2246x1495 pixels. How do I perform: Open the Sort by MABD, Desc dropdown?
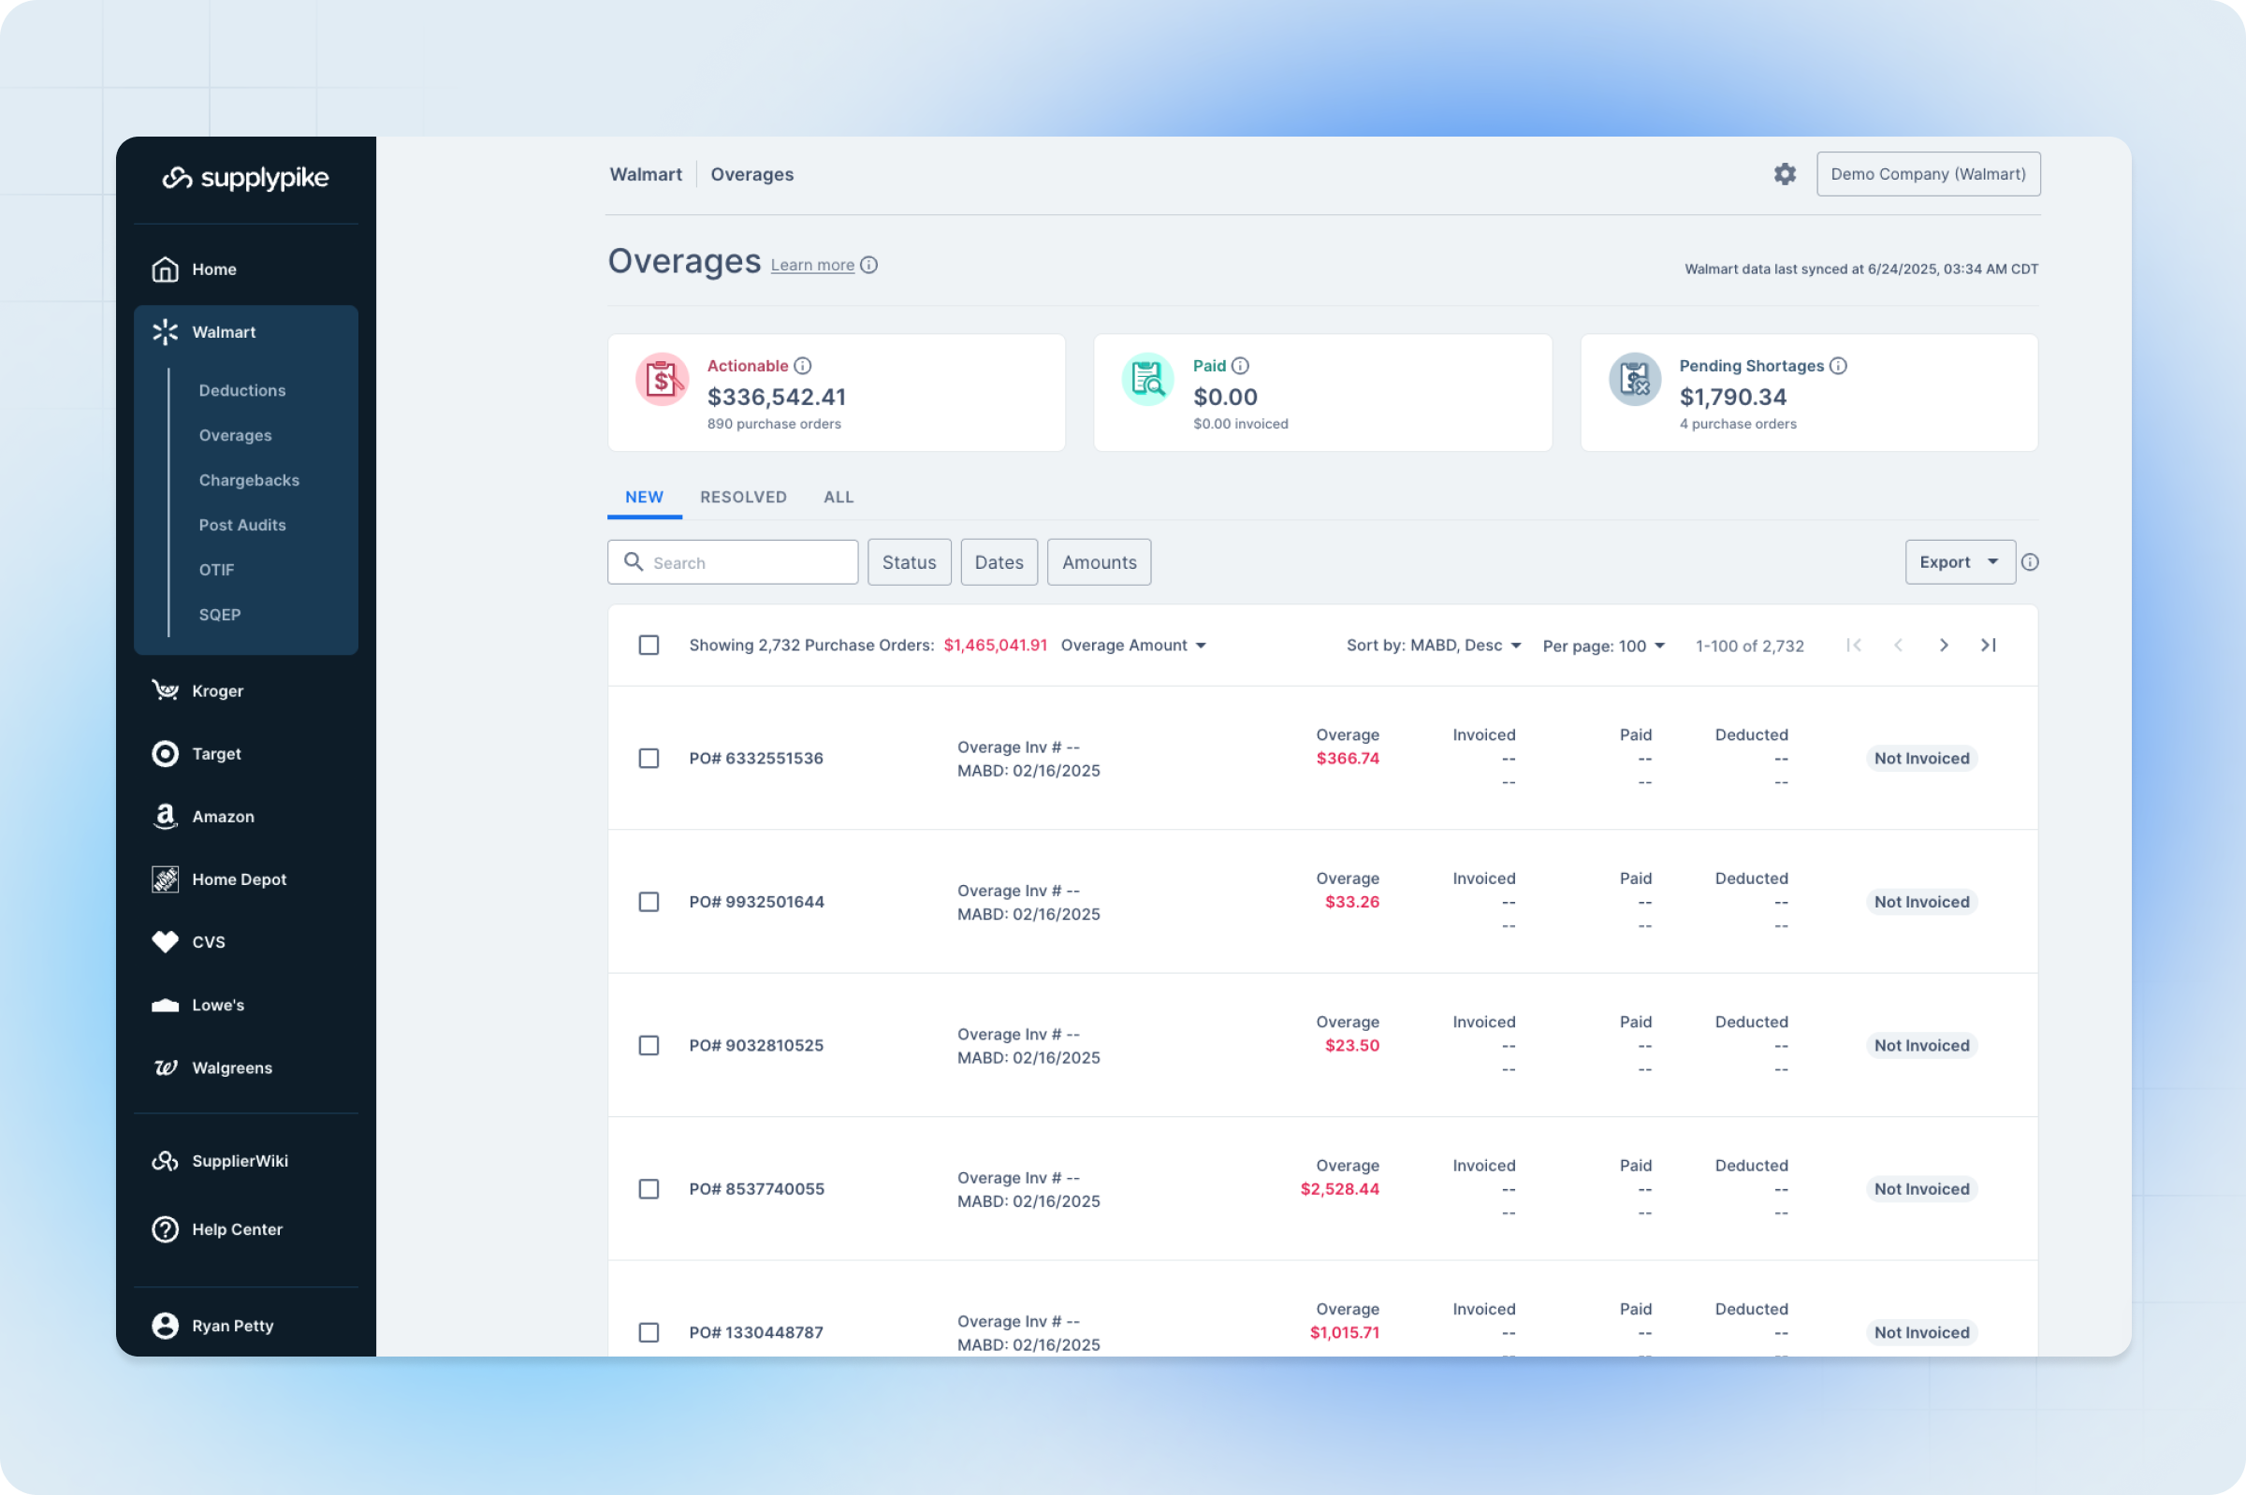(1434, 646)
